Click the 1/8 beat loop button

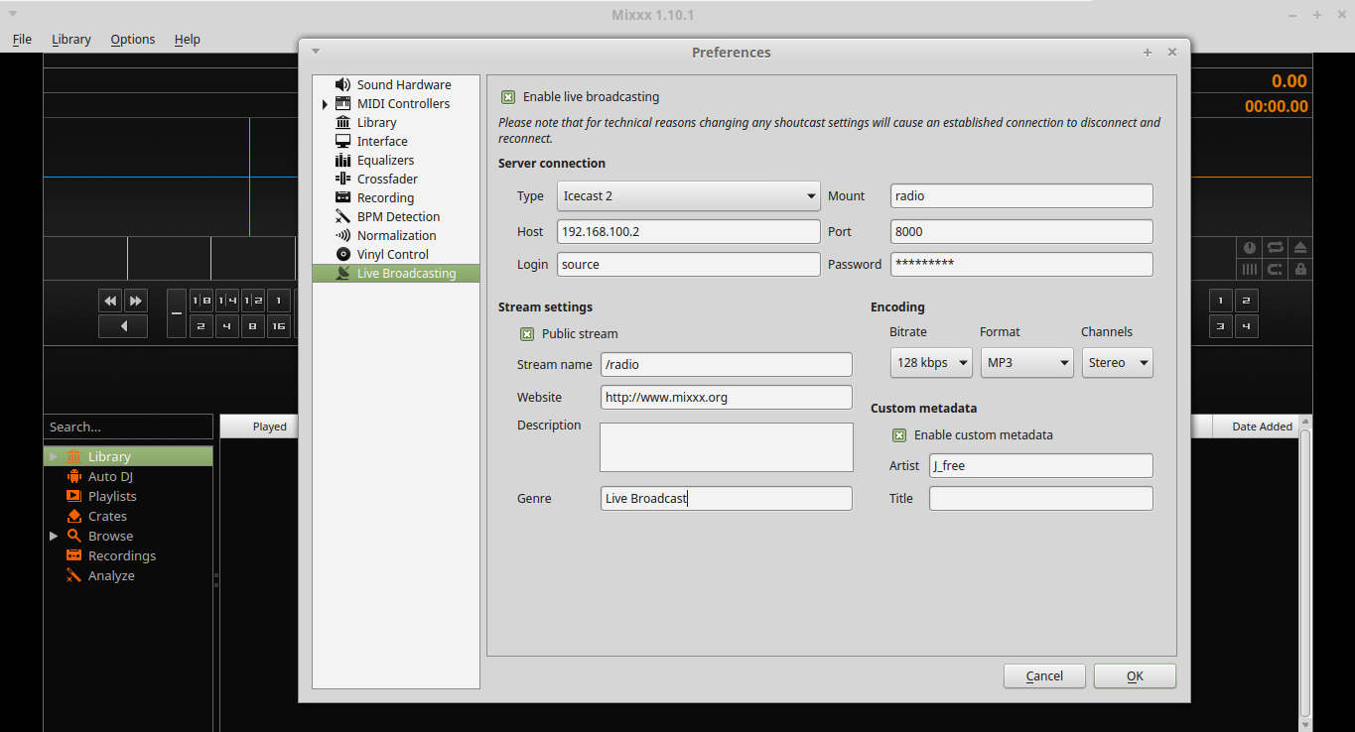point(202,301)
